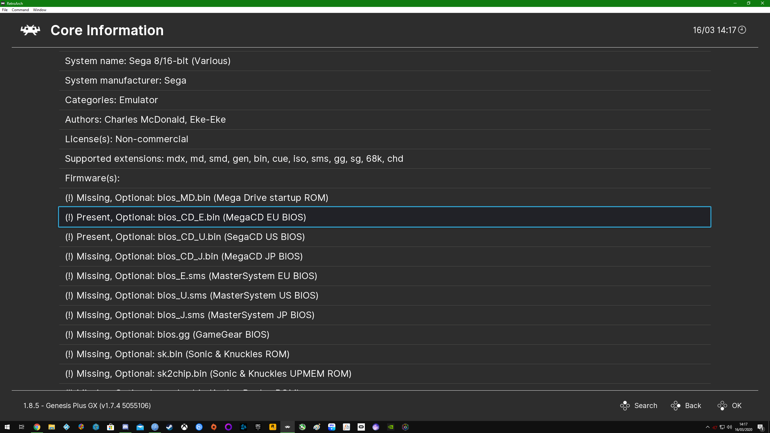Image resolution: width=770 pixels, height=433 pixels.
Task: Select the bios.gg GameGear BIOS entry
Action: click(x=385, y=335)
